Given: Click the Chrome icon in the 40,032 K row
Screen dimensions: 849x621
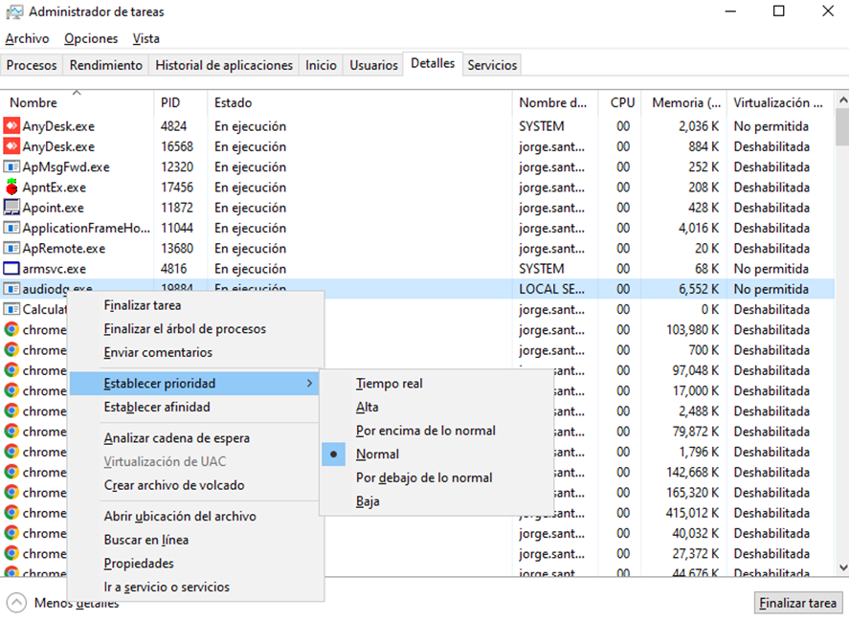Looking at the screenshot, I should (11, 533).
